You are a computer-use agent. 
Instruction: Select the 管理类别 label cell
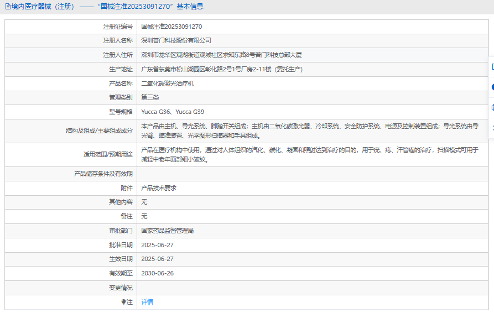[71, 98]
